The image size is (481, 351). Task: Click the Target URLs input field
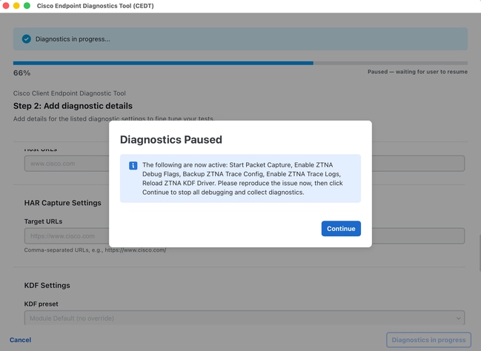click(x=245, y=235)
